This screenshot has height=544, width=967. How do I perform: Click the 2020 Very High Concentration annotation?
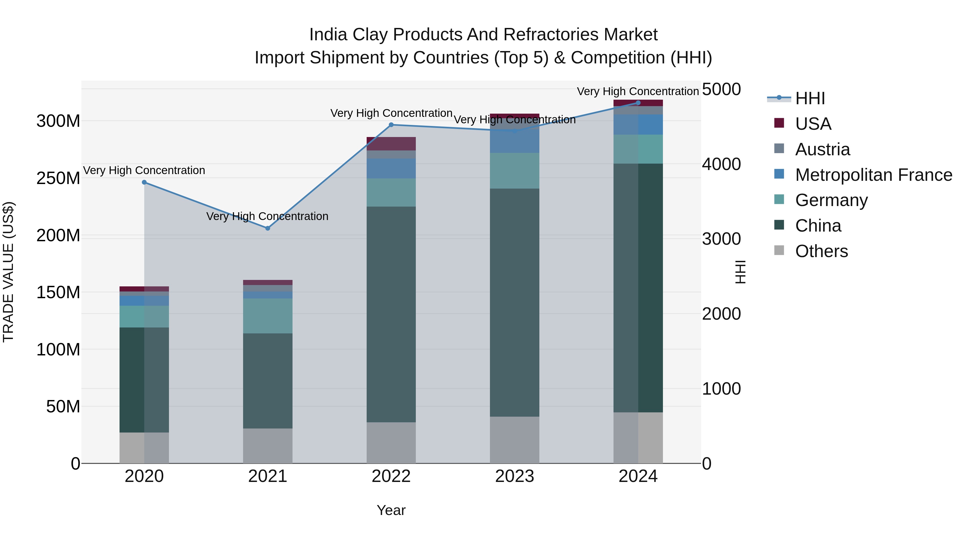coord(144,170)
